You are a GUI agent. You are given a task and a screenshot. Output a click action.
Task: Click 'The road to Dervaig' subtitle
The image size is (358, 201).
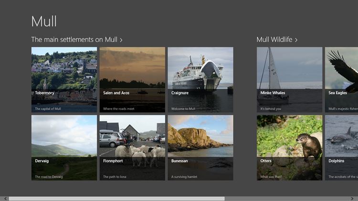point(49,177)
